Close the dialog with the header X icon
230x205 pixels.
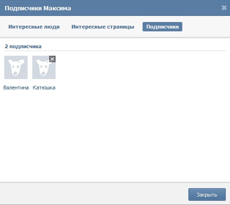click(x=224, y=7)
